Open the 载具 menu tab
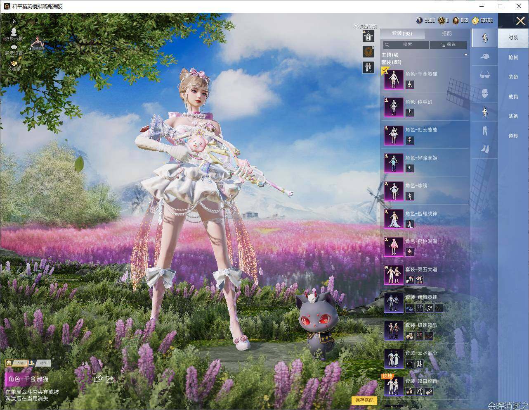 point(513,97)
